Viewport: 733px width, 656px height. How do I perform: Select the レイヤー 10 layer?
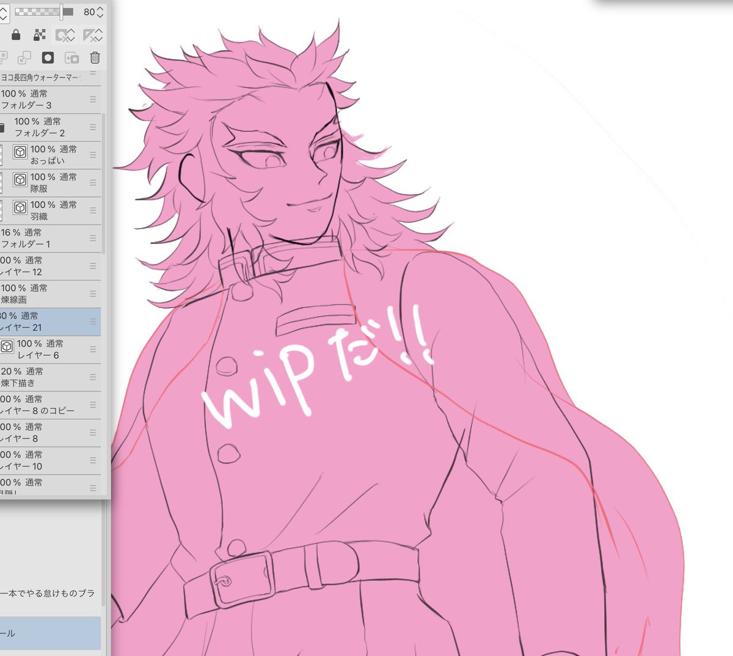[50, 460]
